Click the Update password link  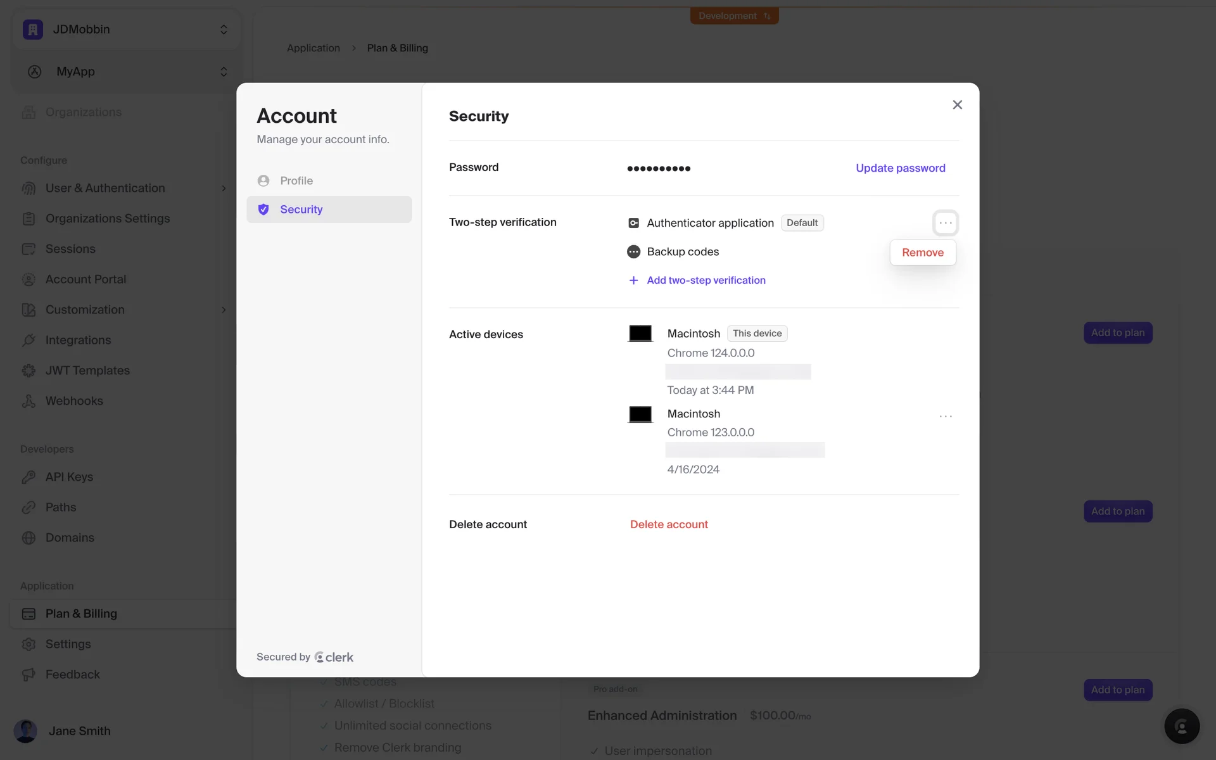click(x=900, y=168)
